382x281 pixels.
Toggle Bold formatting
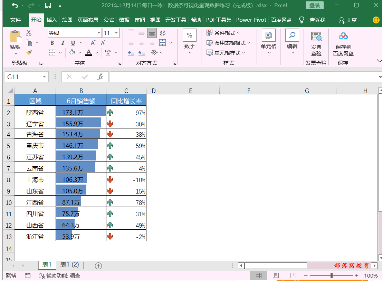coord(52,43)
